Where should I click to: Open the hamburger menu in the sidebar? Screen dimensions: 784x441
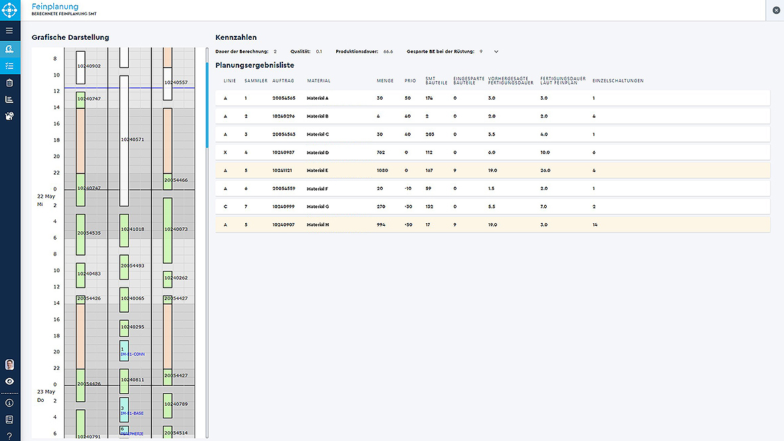pyautogui.click(x=9, y=31)
